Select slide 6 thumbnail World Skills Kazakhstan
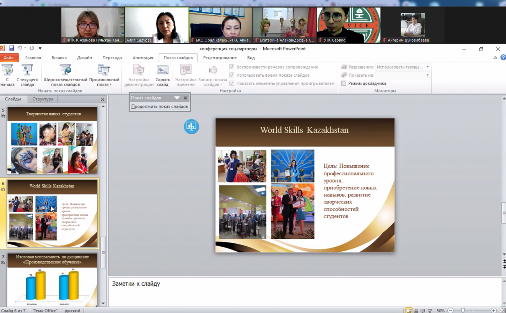This screenshot has height=313, width=506. [x=52, y=213]
